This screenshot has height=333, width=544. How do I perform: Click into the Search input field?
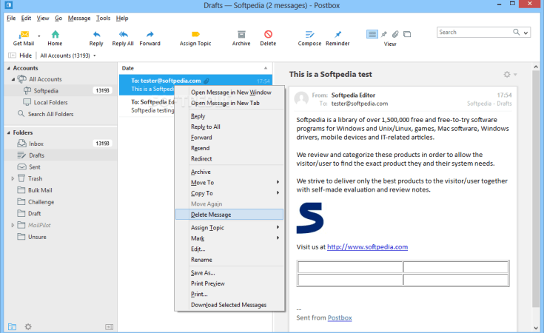tap(474, 33)
